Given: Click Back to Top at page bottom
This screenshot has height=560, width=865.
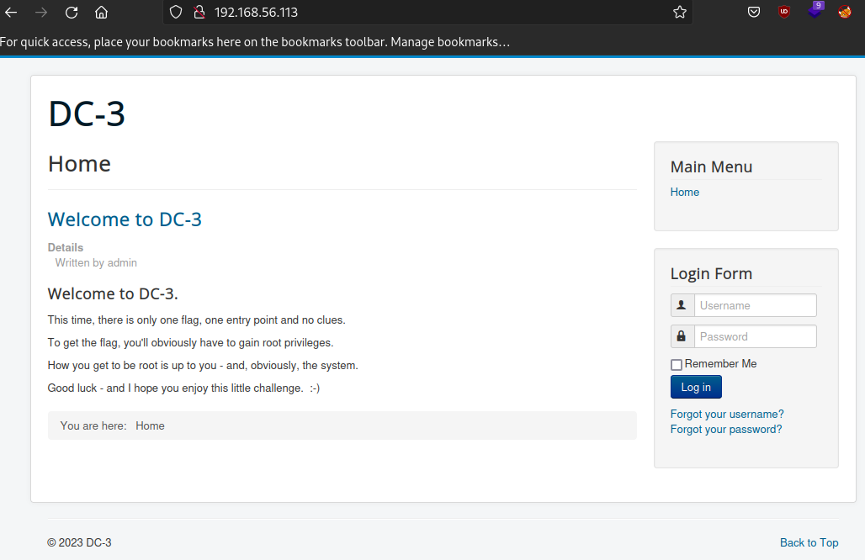Looking at the screenshot, I should tap(809, 542).
